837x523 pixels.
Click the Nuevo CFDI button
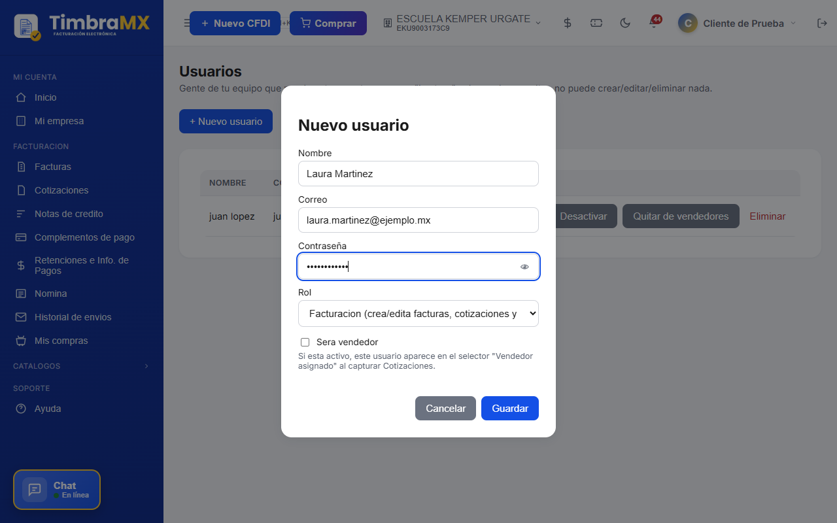(235, 23)
